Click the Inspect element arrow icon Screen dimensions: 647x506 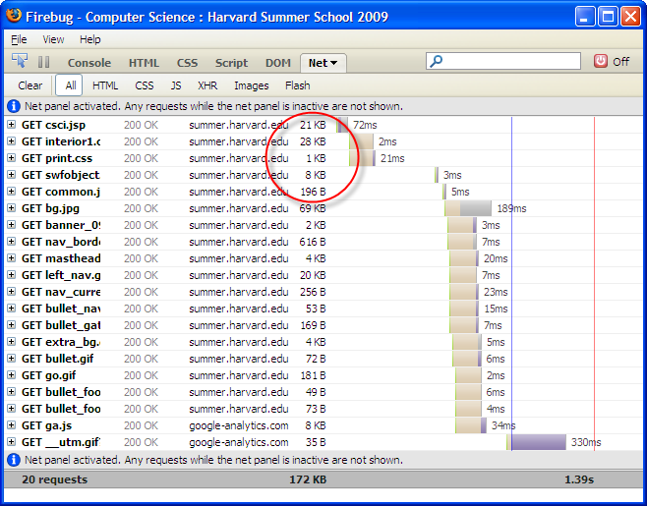tap(20, 62)
